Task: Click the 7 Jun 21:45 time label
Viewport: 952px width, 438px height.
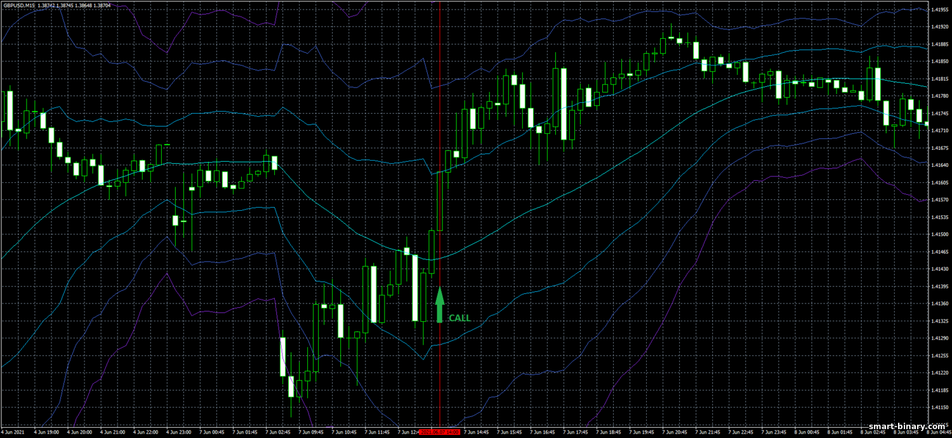Action: click(707, 432)
